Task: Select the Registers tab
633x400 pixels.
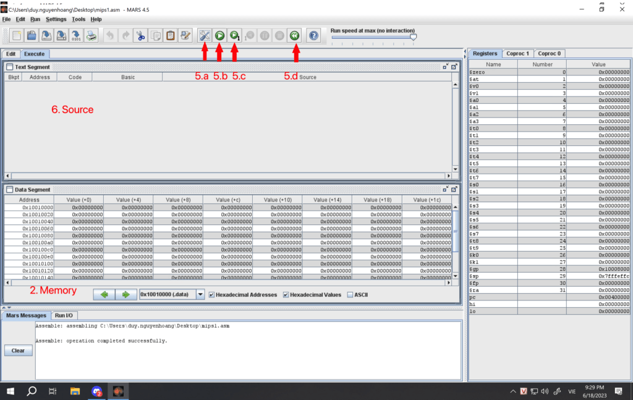Action: point(485,53)
